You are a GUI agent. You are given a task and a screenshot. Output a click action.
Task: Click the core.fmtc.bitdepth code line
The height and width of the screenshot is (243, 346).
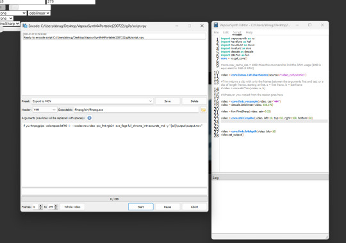[x=249, y=131]
